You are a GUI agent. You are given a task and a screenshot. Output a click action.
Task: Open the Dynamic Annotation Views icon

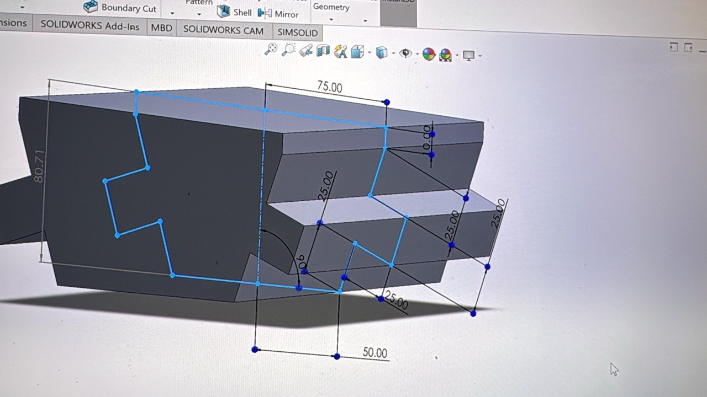340,52
